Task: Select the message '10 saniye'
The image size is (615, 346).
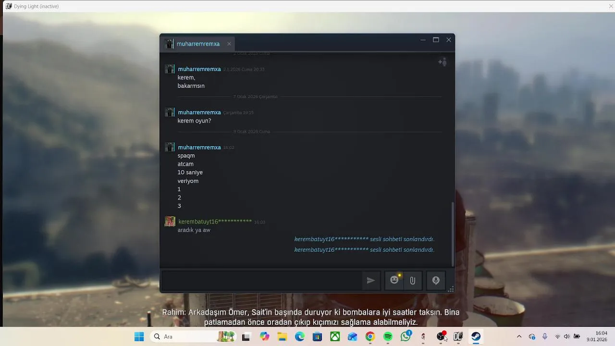Action: pos(190,173)
